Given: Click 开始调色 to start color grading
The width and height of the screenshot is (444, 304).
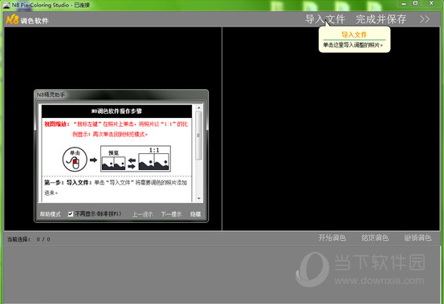Looking at the screenshot, I should click(x=332, y=237).
